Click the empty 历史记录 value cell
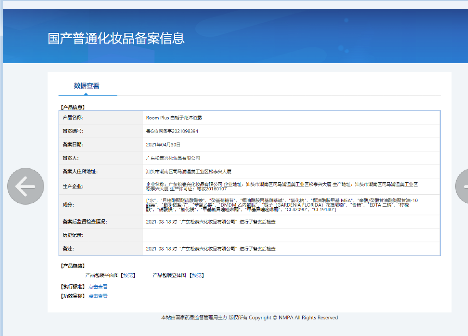This screenshot has width=468, height=336. click(x=291, y=235)
